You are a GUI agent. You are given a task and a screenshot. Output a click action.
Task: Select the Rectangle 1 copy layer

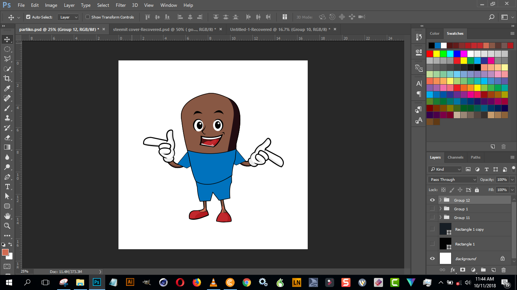[x=469, y=229]
